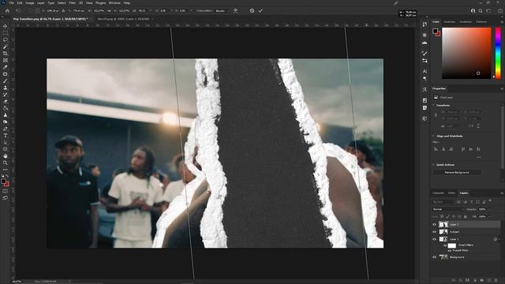Click more options ellipsis under Align

479,157
